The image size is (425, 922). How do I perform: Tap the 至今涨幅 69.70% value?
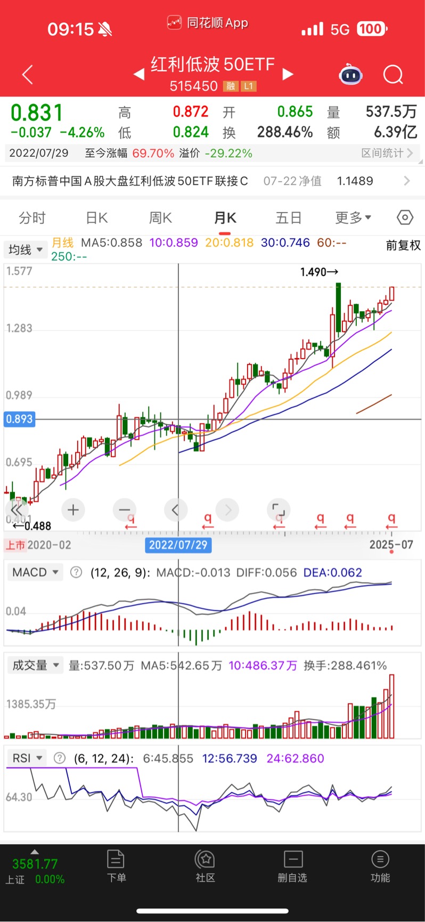(x=129, y=153)
